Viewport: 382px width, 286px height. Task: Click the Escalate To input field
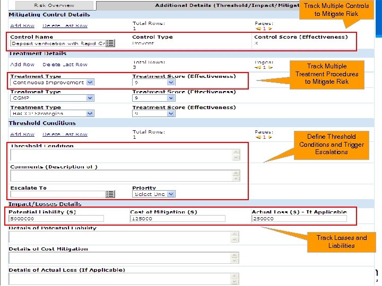click(x=58, y=194)
